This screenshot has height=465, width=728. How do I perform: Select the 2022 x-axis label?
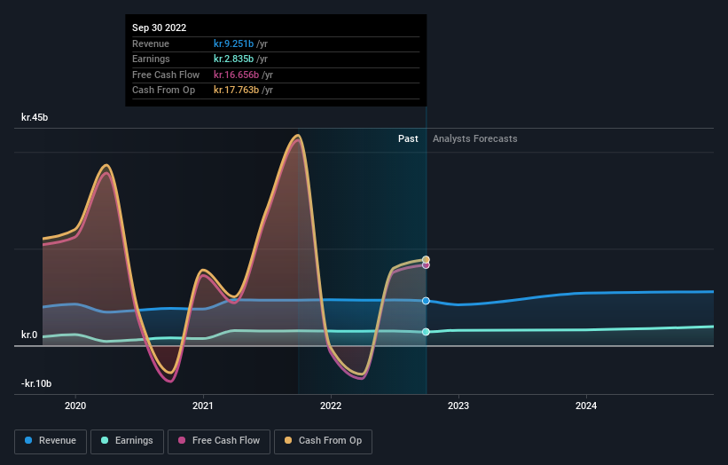pos(331,406)
